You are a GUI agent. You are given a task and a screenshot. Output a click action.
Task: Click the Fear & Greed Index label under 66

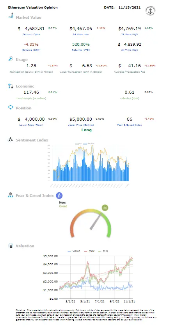pos(129,125)
